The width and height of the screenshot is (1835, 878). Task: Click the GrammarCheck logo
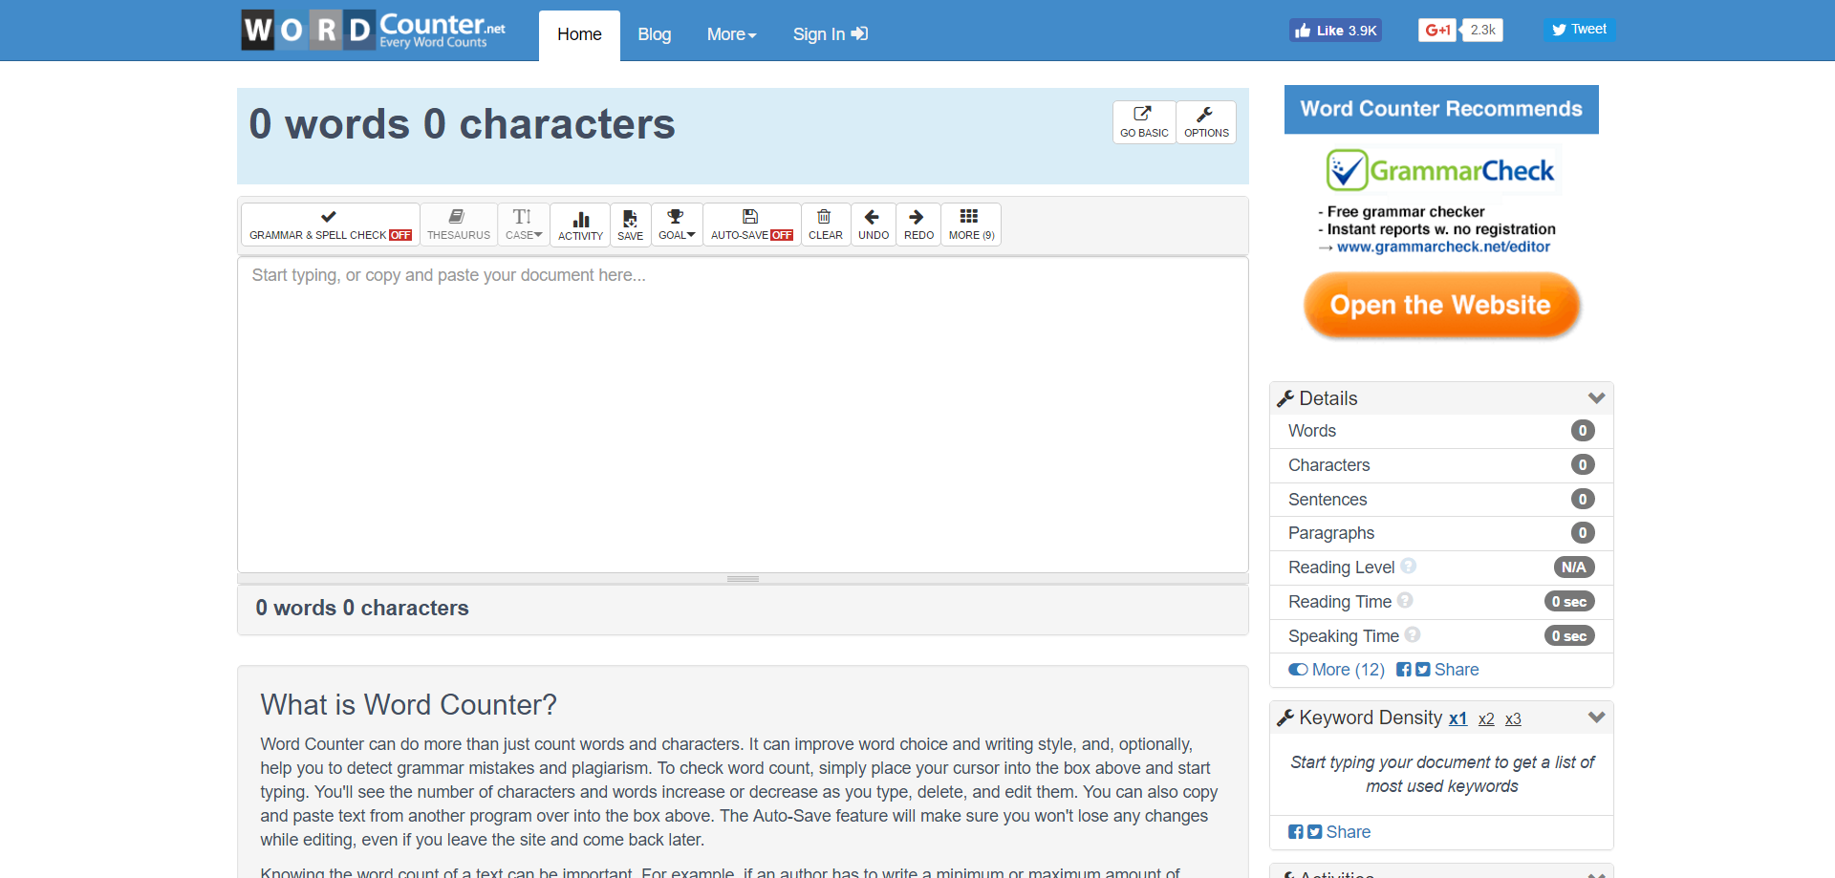pos(1441,170)
